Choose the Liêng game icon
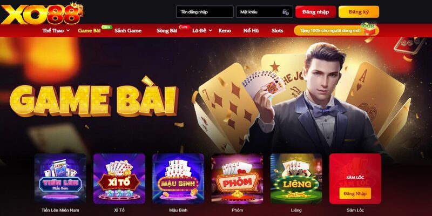This screenshot has width=432, height=216. (296, 179)
